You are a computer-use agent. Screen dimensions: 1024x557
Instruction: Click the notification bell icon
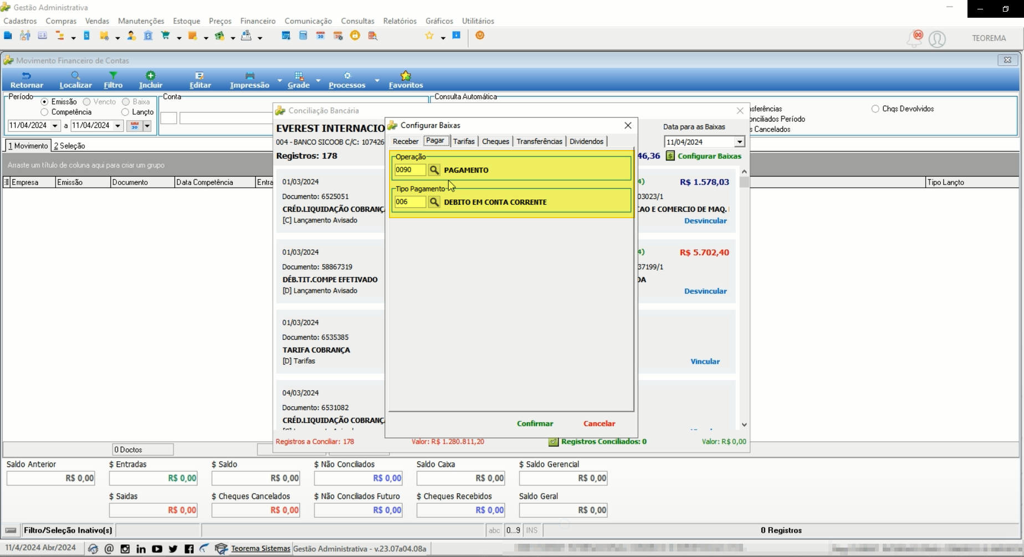click(914, 39)
